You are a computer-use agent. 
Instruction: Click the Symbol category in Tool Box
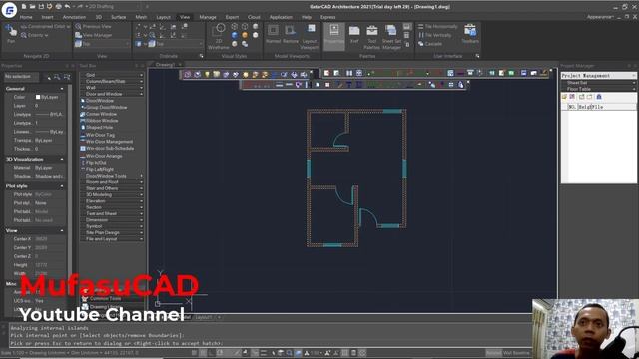pos(112,226)
